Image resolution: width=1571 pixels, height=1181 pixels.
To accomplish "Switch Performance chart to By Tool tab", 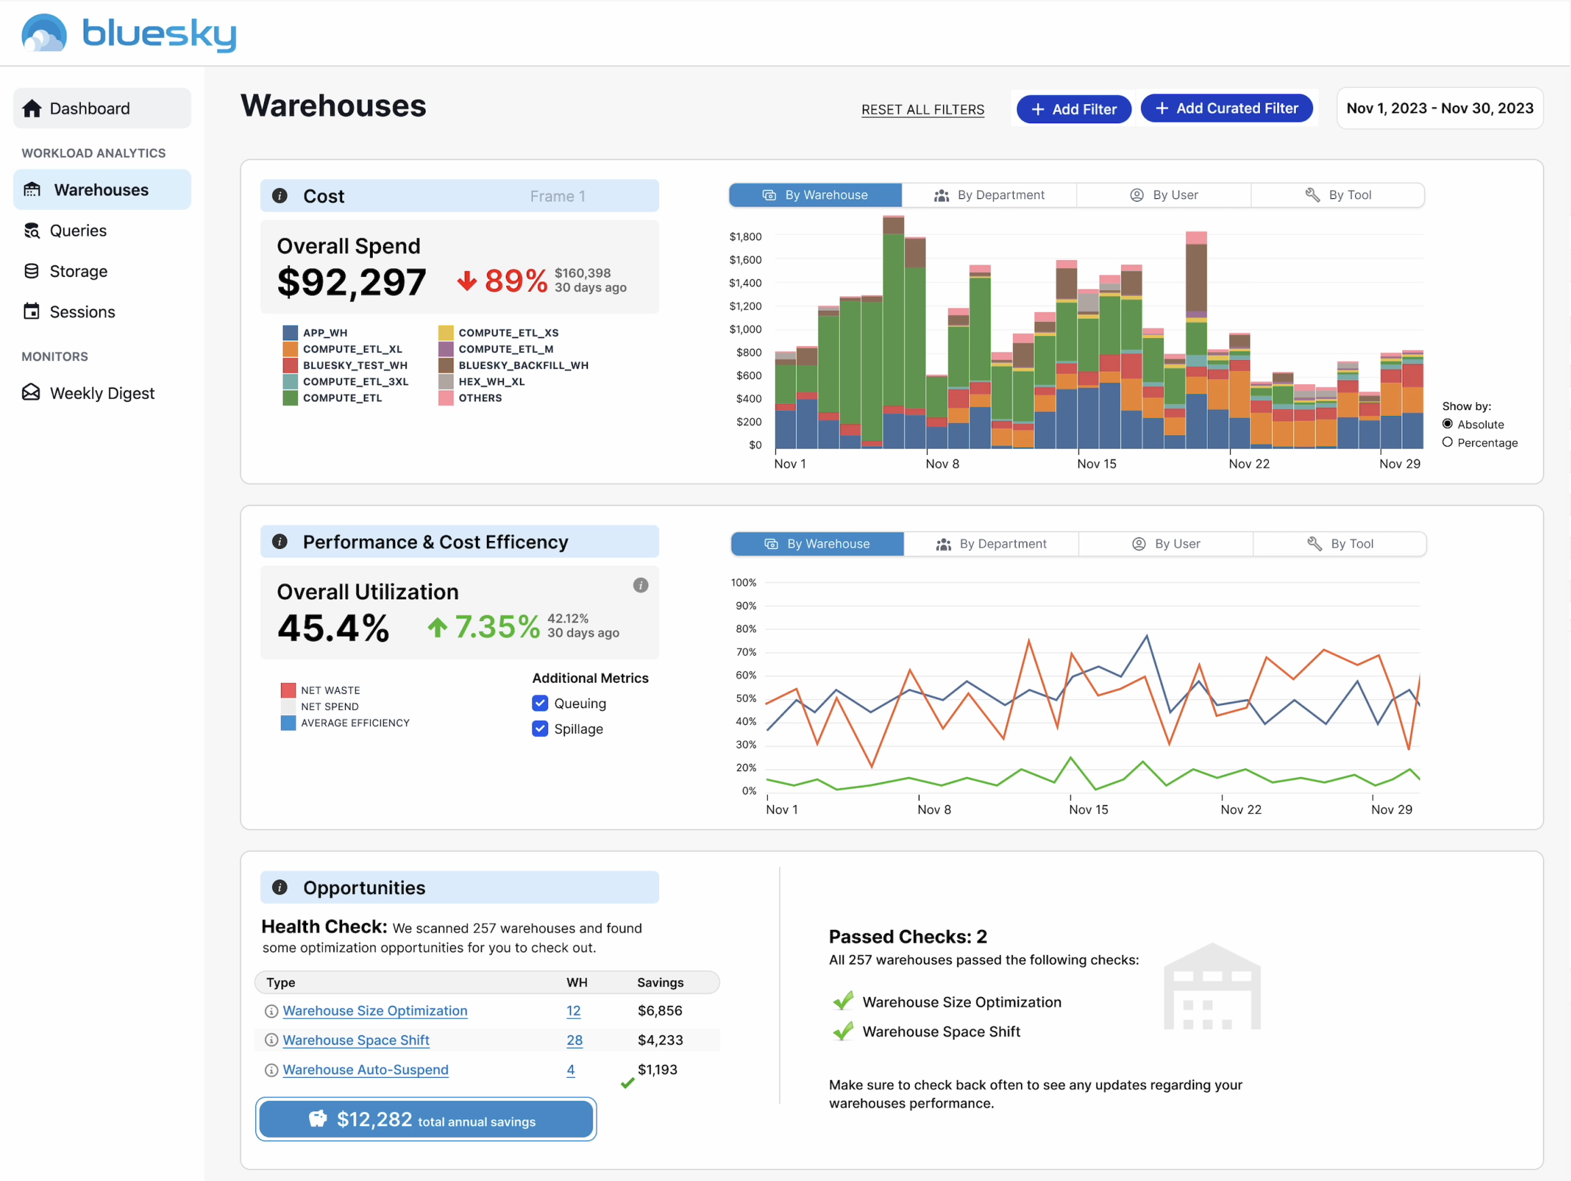I will pos(1339,544).
